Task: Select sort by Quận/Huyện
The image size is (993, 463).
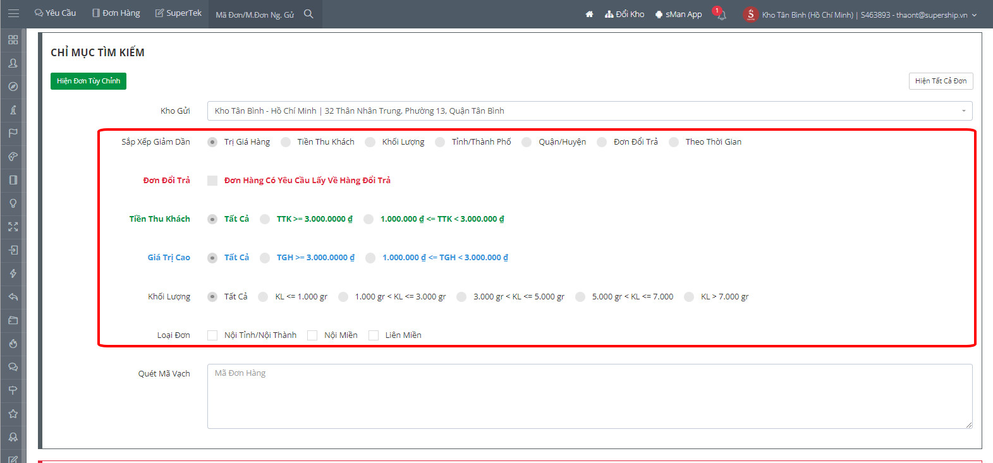Action: [x=527, y=142]
